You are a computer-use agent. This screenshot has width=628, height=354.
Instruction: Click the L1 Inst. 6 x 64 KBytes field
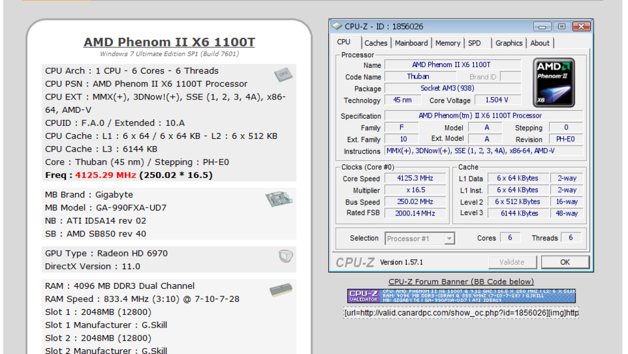click(518, 190)
